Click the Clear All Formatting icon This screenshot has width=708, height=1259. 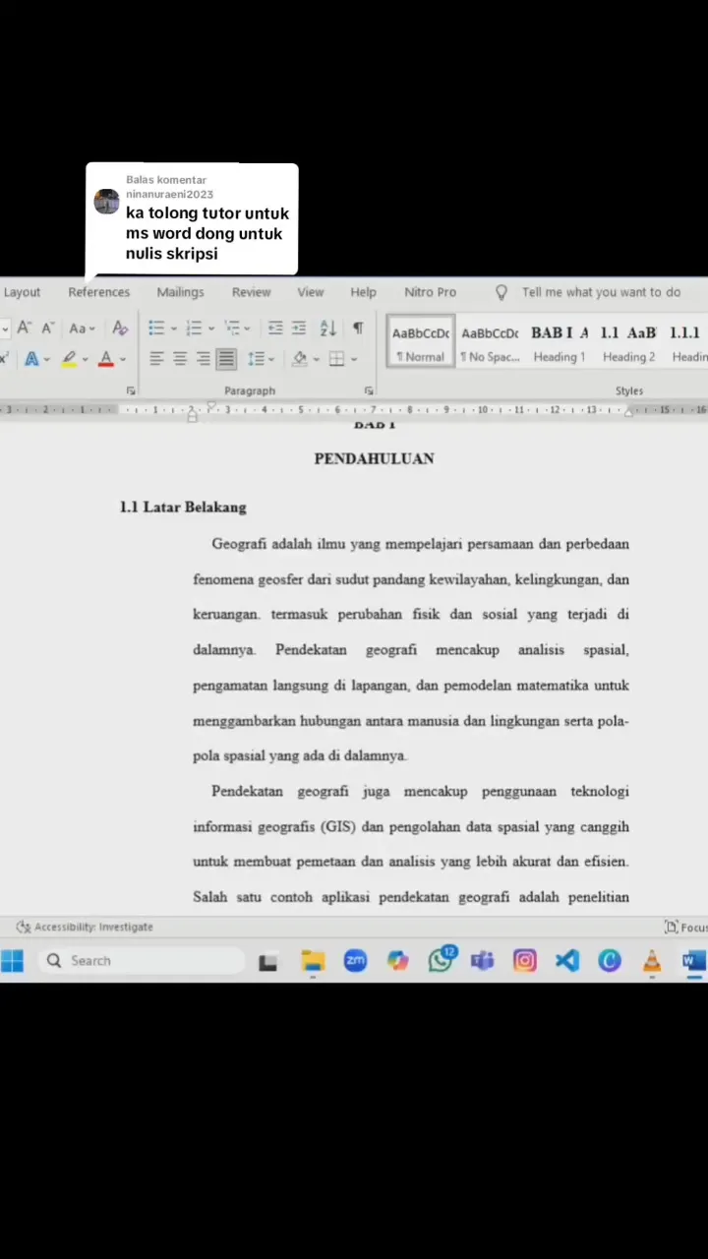click(x=120, y=329)
